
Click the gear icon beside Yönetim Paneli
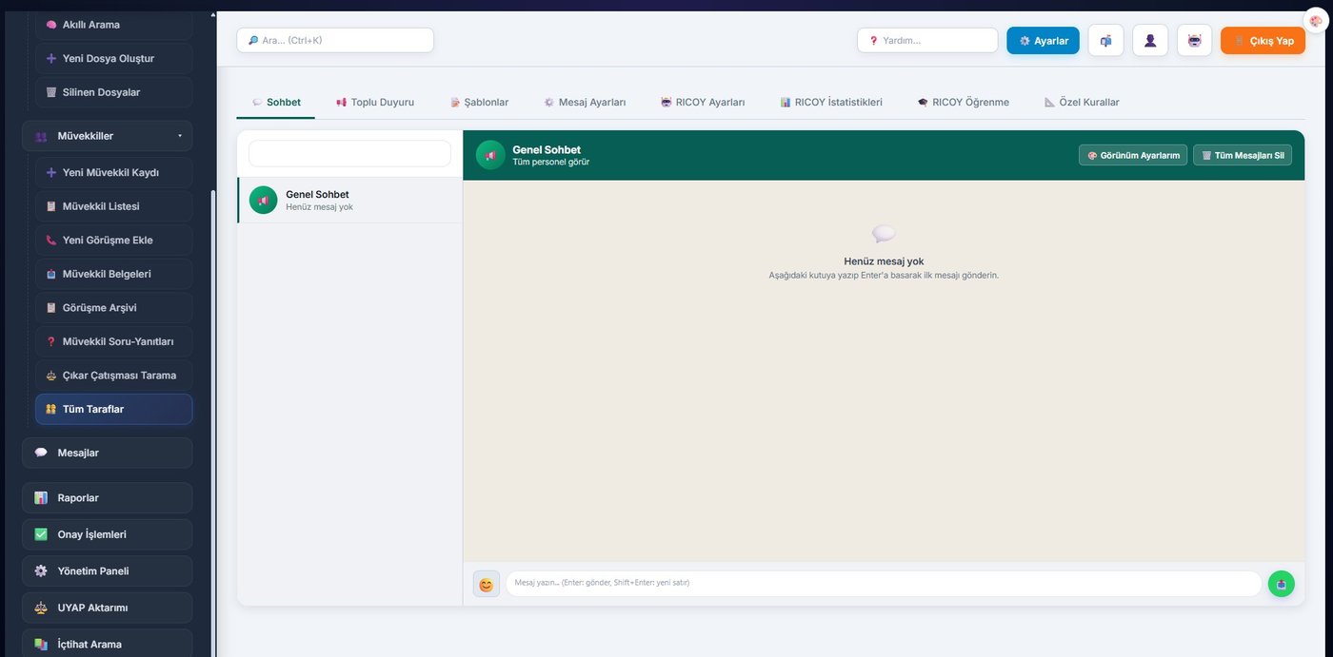pos(41,570)
